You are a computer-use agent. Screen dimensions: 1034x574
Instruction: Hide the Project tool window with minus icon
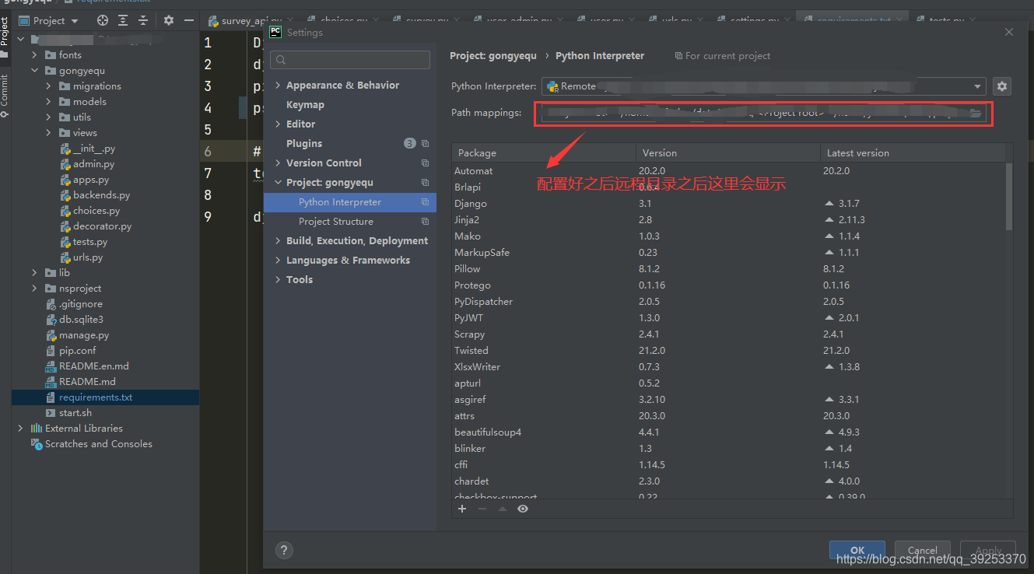click(x=188, y=21)
